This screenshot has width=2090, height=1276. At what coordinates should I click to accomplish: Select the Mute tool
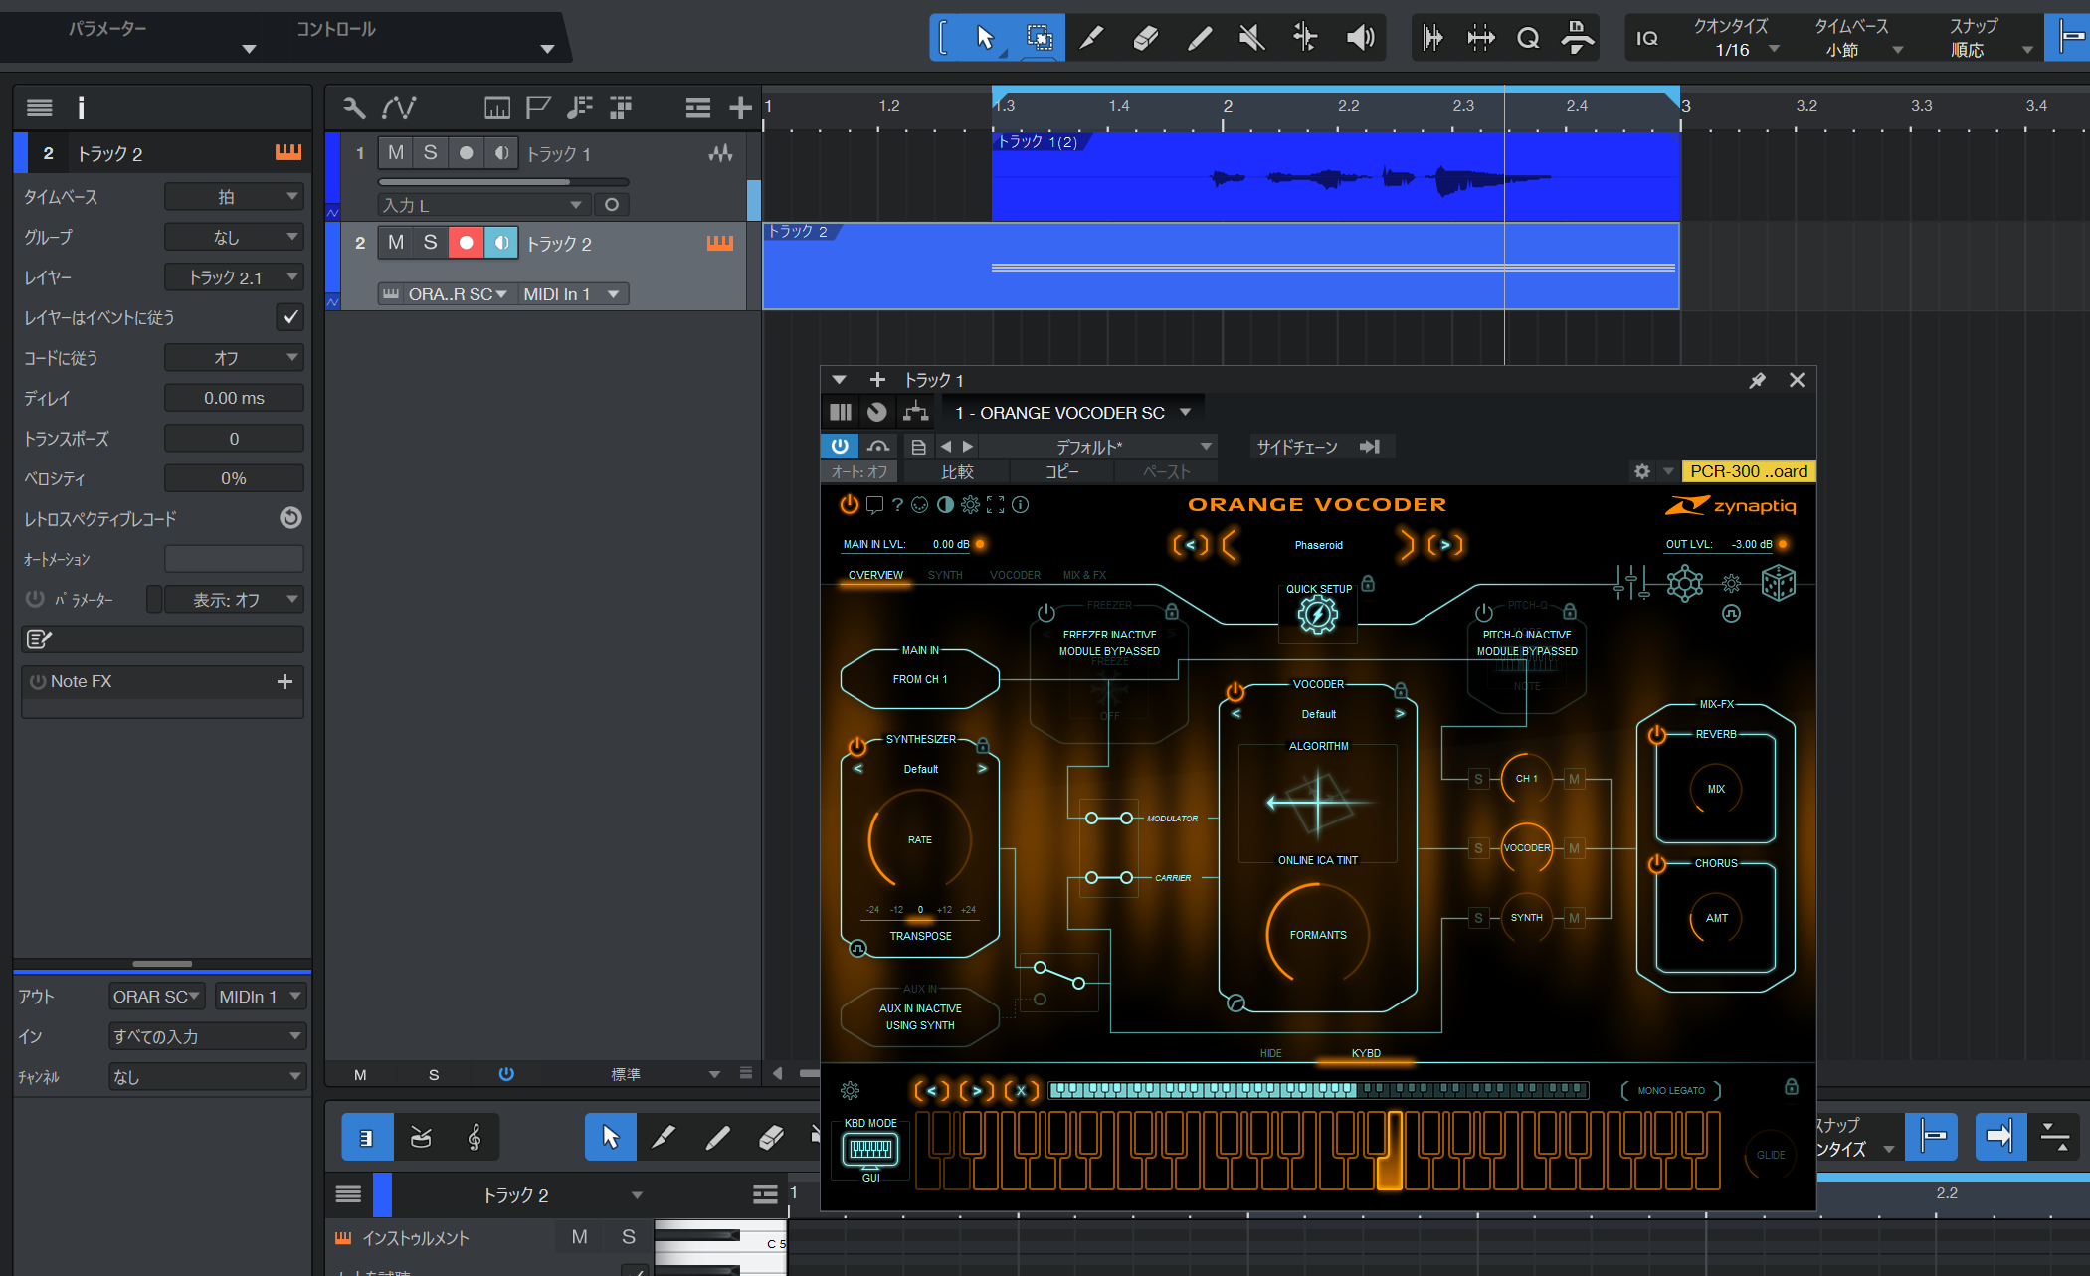(1251, 38)
